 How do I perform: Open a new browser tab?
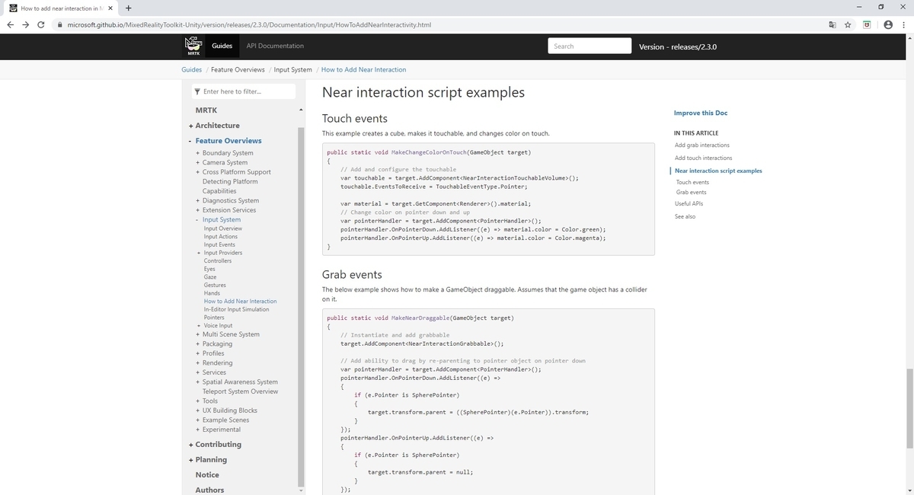tap(129, 8)
